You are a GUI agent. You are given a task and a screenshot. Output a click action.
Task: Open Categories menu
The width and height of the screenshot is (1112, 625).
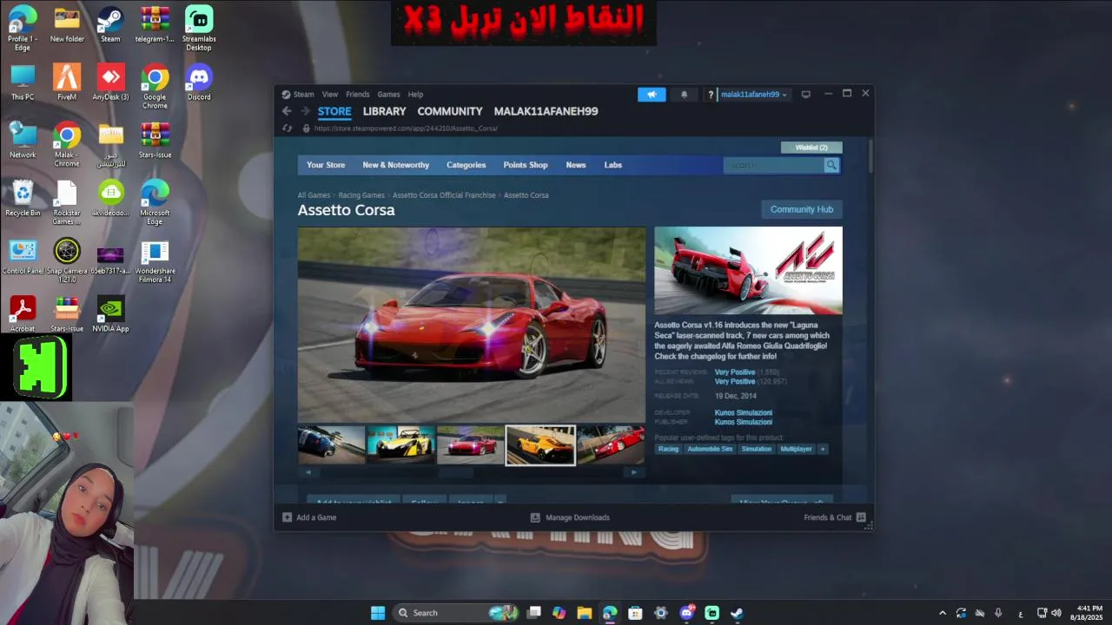pyautogui.click(x=467, y=165)
